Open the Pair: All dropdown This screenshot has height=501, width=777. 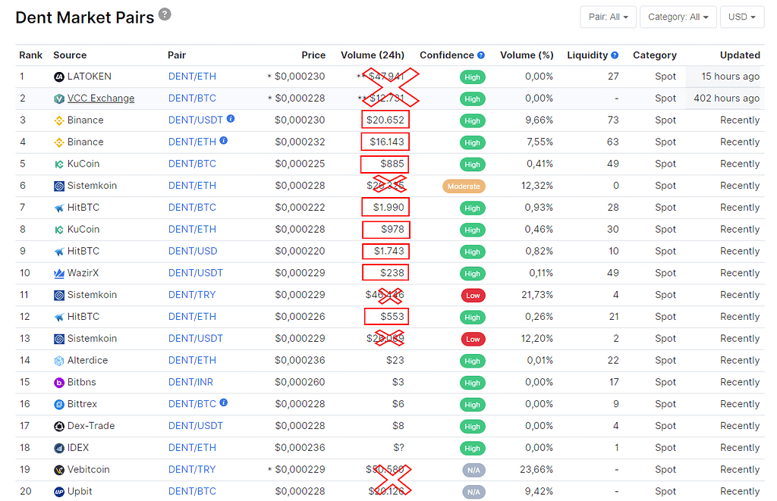point(608,17)
